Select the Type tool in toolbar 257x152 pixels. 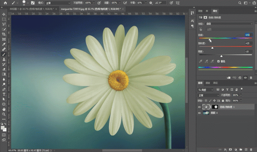click(4, 94)
